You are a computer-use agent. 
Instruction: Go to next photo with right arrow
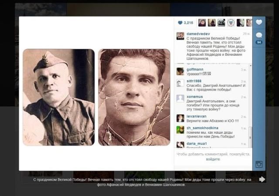(262, 179)
